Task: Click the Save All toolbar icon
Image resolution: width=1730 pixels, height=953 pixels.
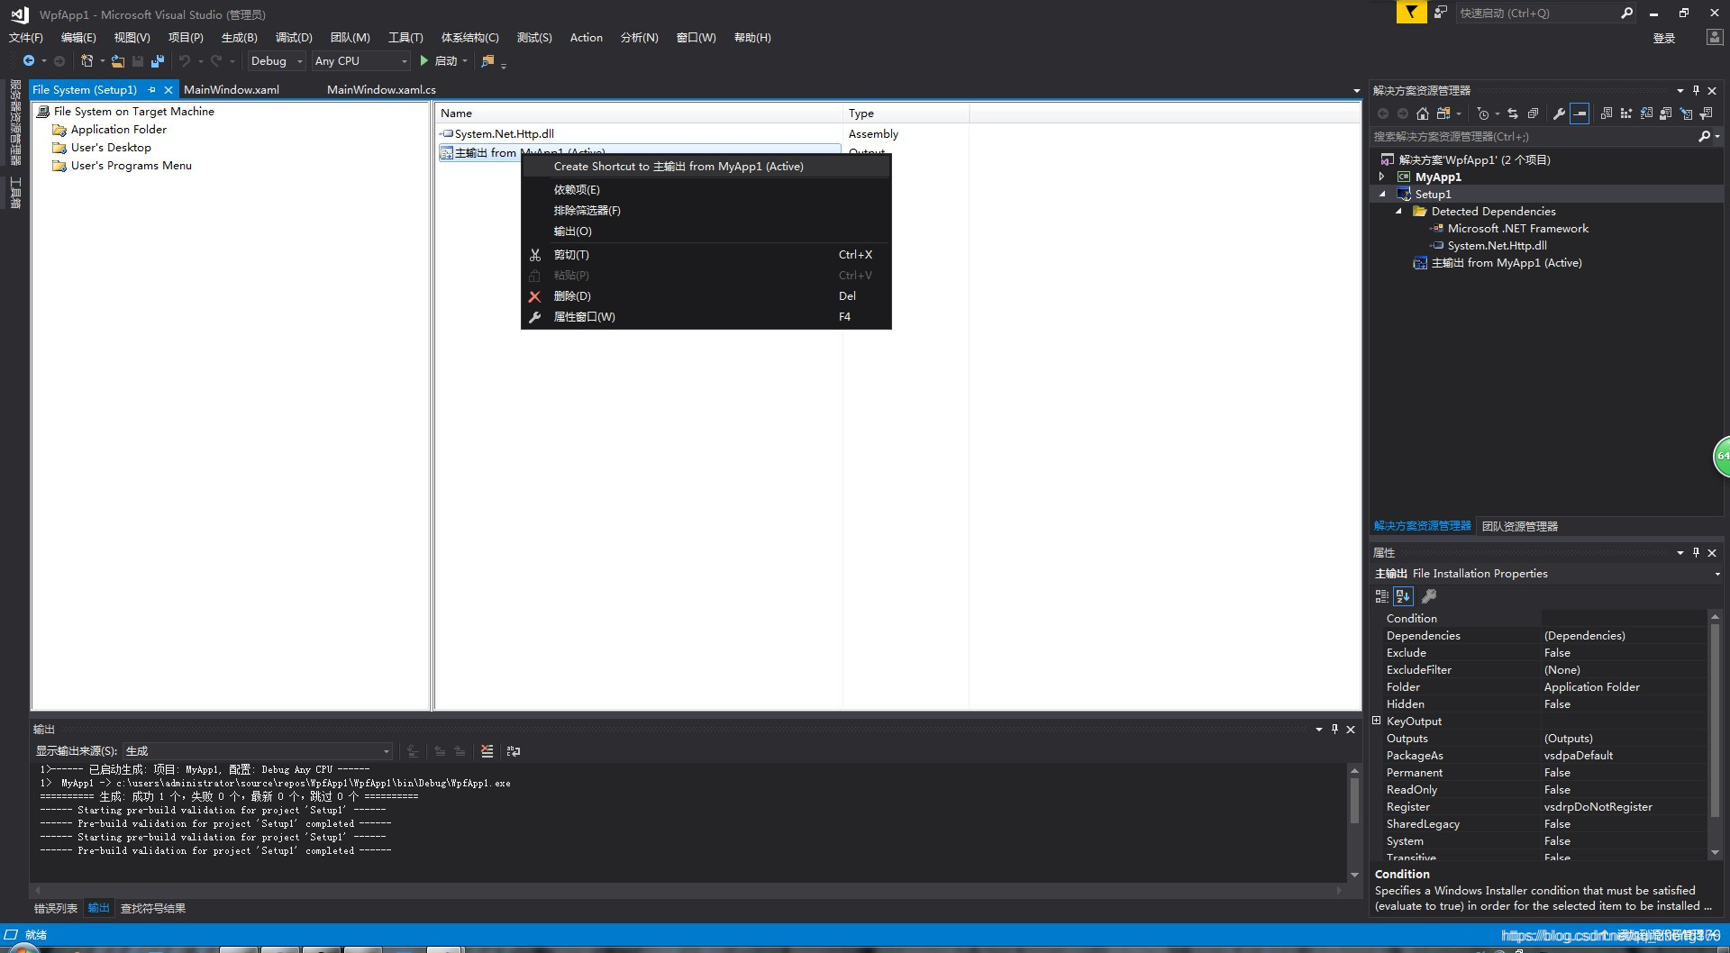Action: coord(158,60)
